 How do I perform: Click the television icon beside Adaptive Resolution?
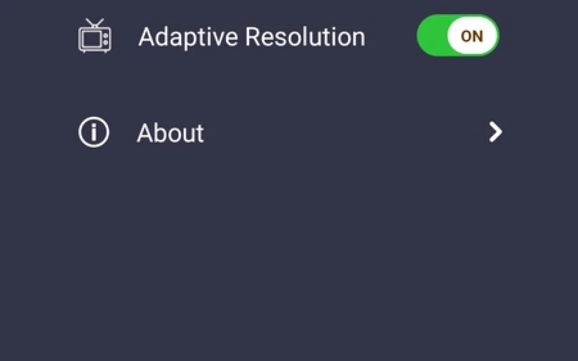pyautogui.click(x=95, y=36)
